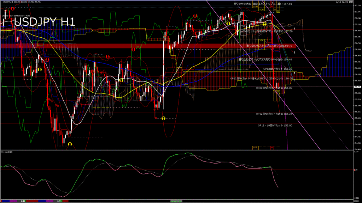
Task: Select the OP13日NYカット 156.20 label
Action: click(278, 69)
